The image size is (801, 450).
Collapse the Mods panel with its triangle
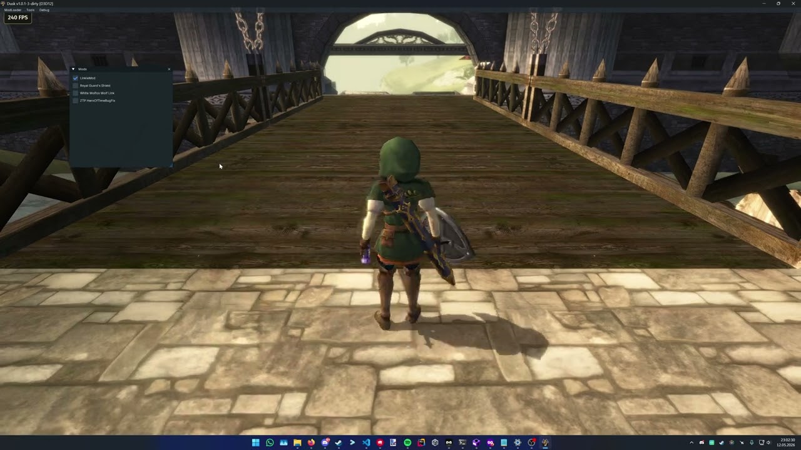(x=73, y=69)
